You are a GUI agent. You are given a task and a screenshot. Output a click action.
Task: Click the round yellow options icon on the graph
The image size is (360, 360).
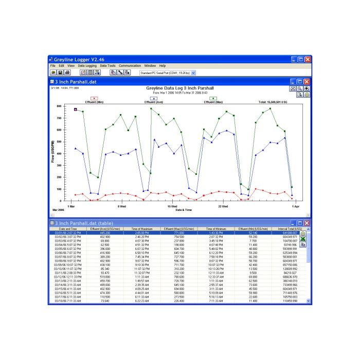click(x=307, y=95)
